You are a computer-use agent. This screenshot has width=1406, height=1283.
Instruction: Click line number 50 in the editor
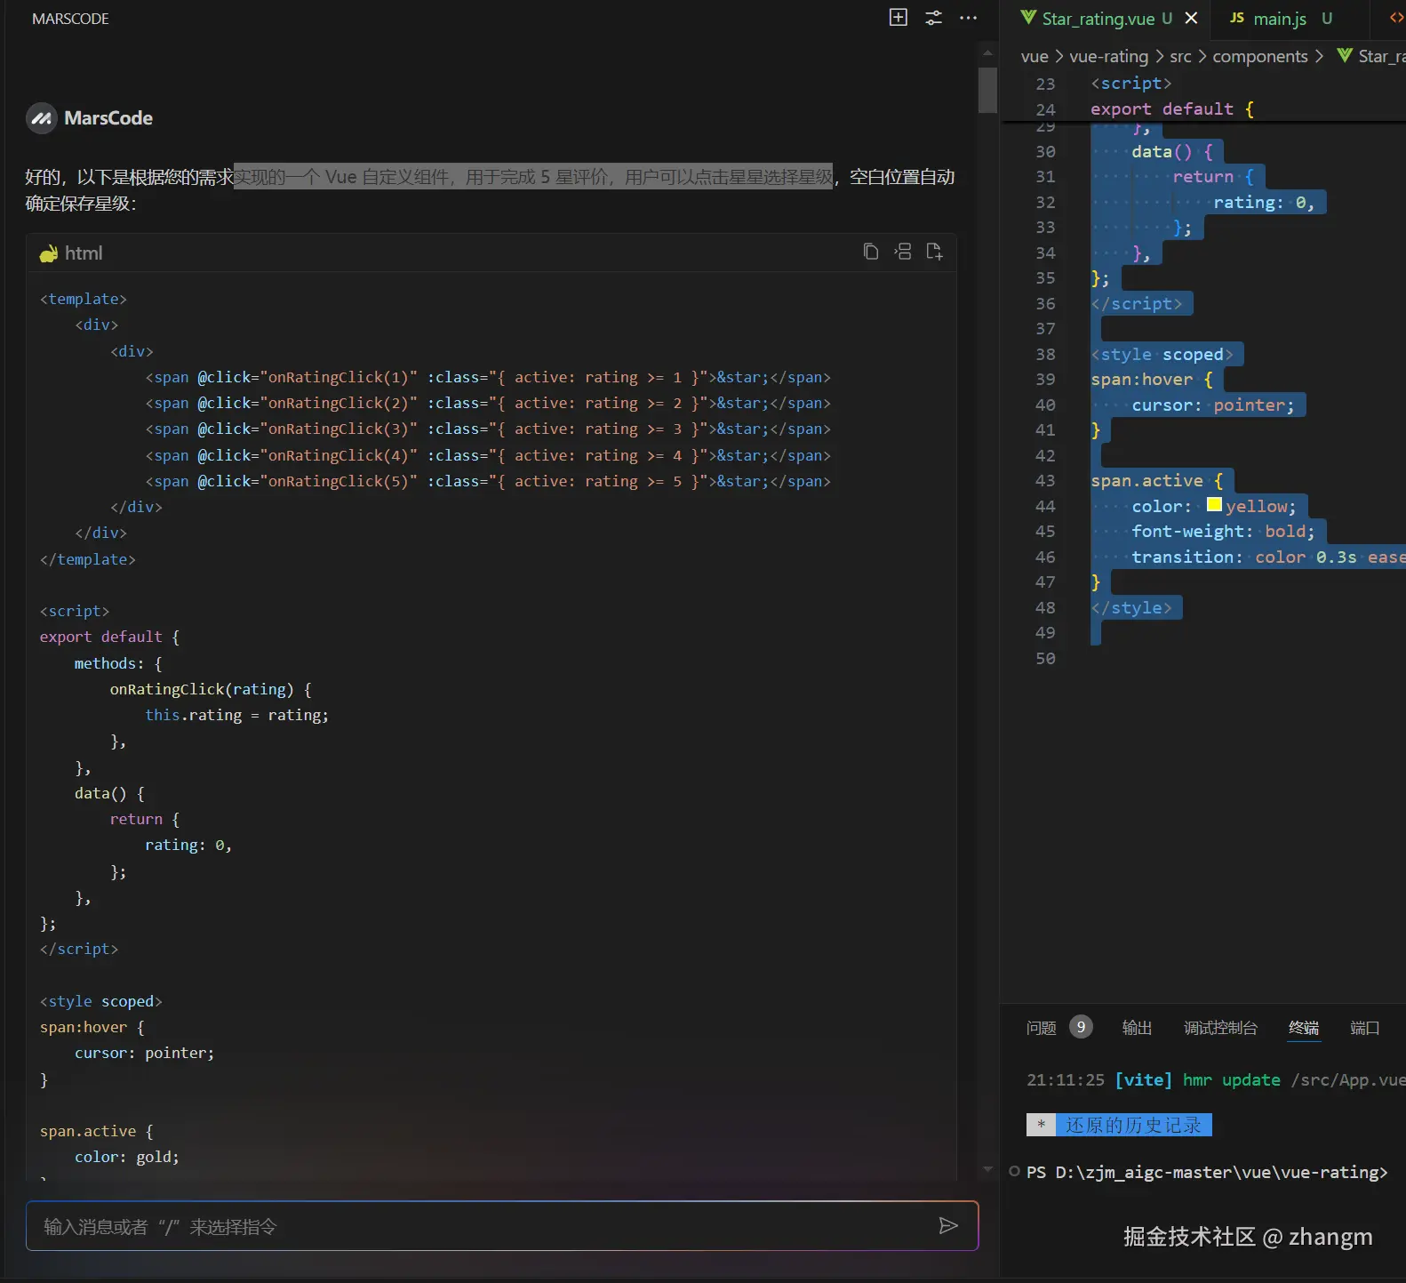(x=1045, y=659)
